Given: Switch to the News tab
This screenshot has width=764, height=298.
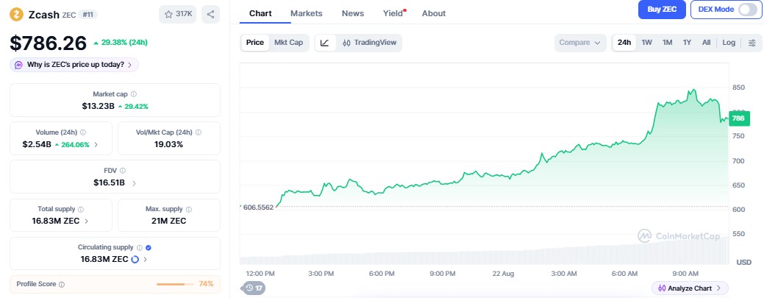Looking at the screenshot, I should click(x=353, y=13).
